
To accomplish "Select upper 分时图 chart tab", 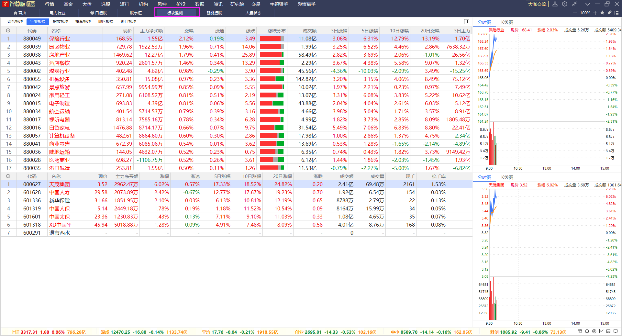I will 484,22.
